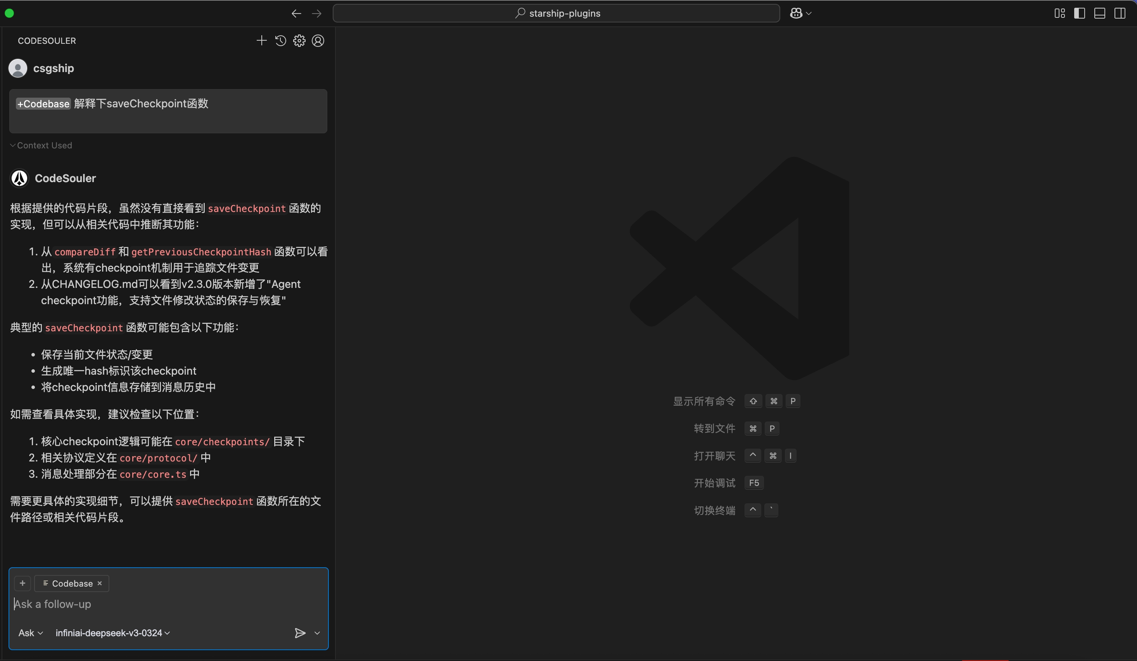Image resolution: width=1137 pixels, height=661 pixels.
Task: Open the account profile icon
Action: [318, 41]
